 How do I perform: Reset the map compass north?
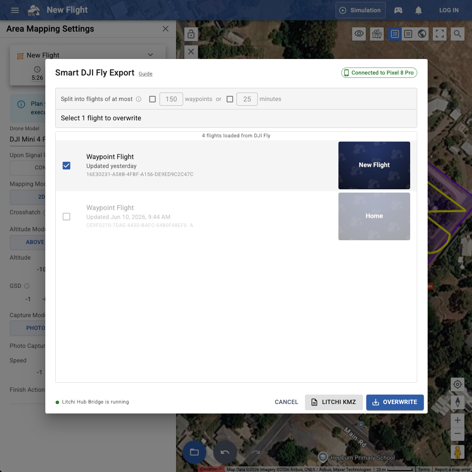[457, 402]
